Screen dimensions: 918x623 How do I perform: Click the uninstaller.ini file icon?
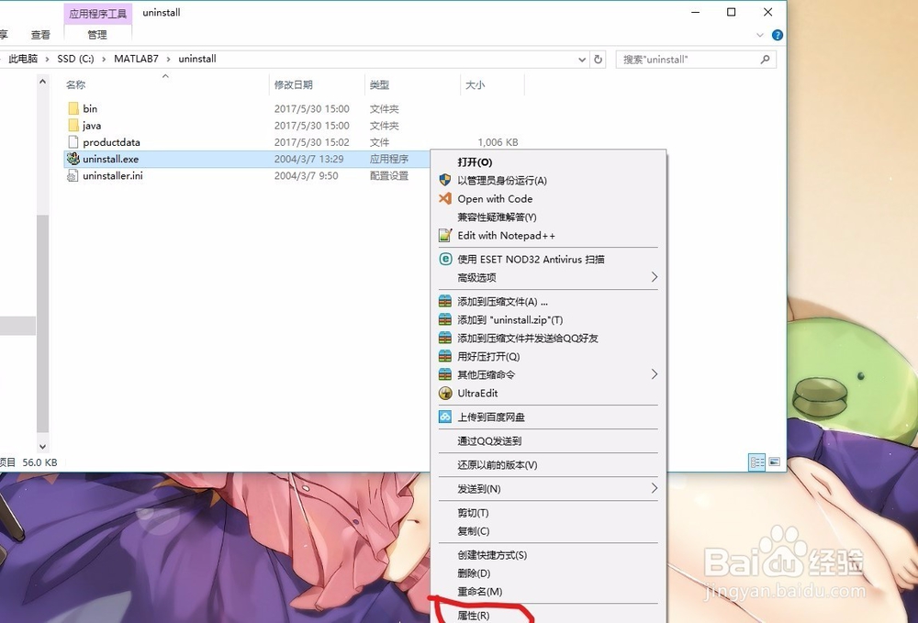coord(73,175)
